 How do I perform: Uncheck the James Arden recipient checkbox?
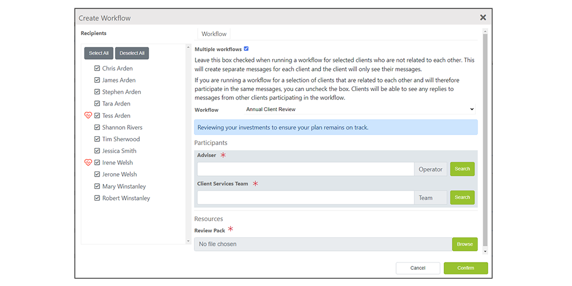click(x=97, y=80)
